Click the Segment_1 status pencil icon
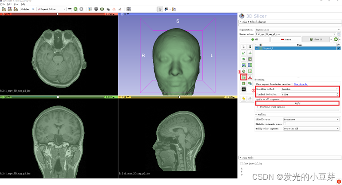The width and height of the screenshot is (342, 185). (339, 48)
